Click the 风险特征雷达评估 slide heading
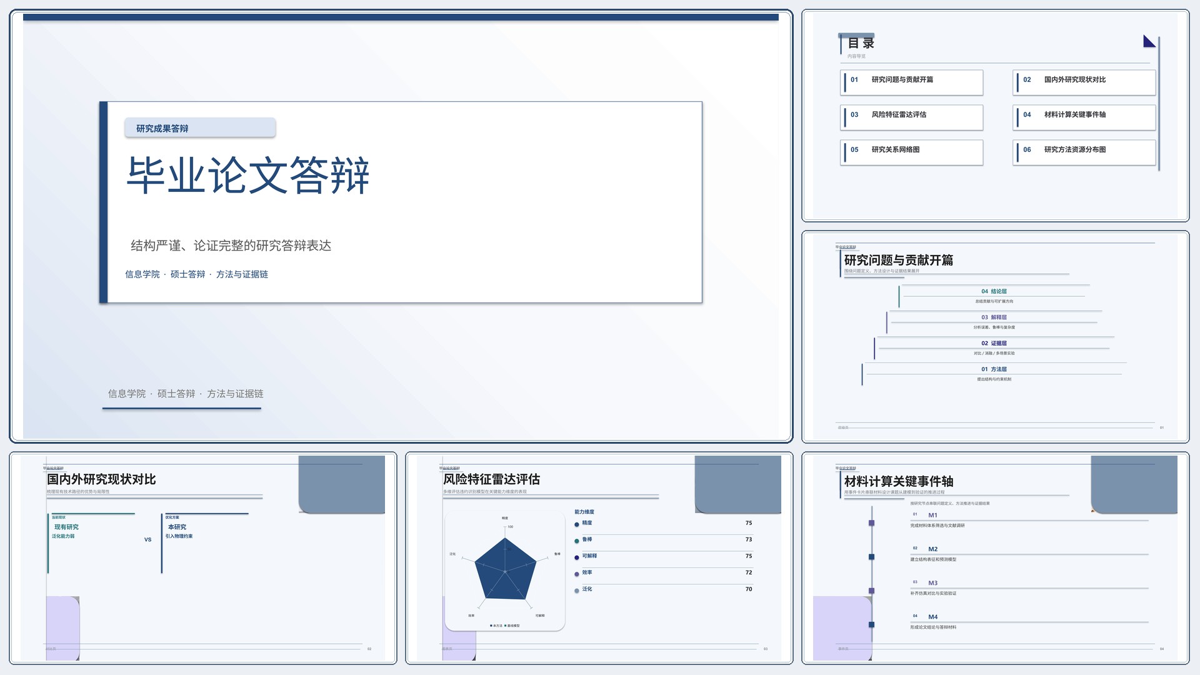The image size is (1200, 675). click(491, 479)
